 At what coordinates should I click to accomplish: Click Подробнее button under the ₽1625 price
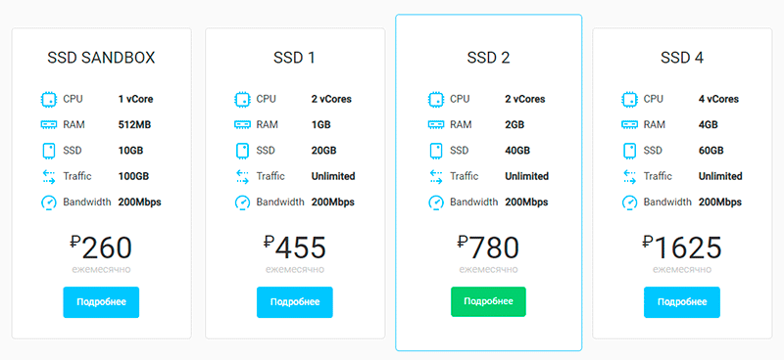[x=682, y=302]
